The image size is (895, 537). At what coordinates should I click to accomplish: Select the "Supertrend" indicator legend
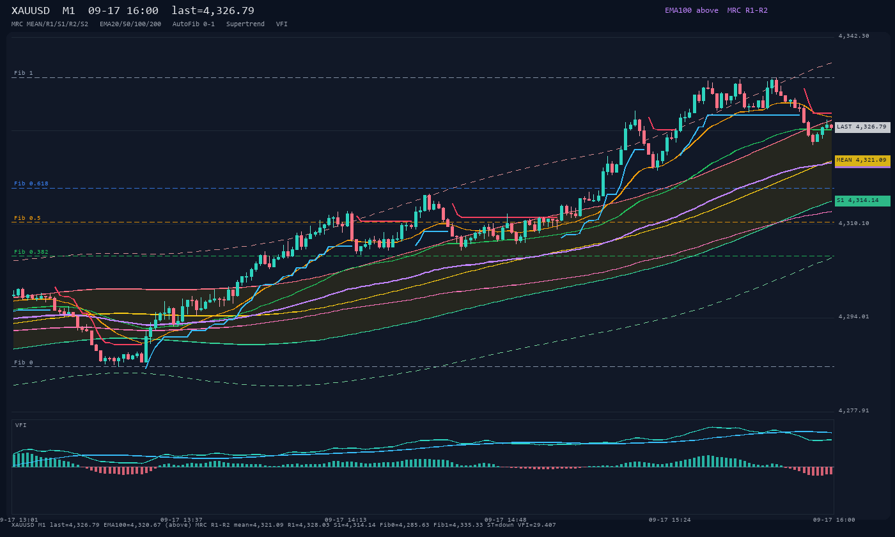[245, 24]
